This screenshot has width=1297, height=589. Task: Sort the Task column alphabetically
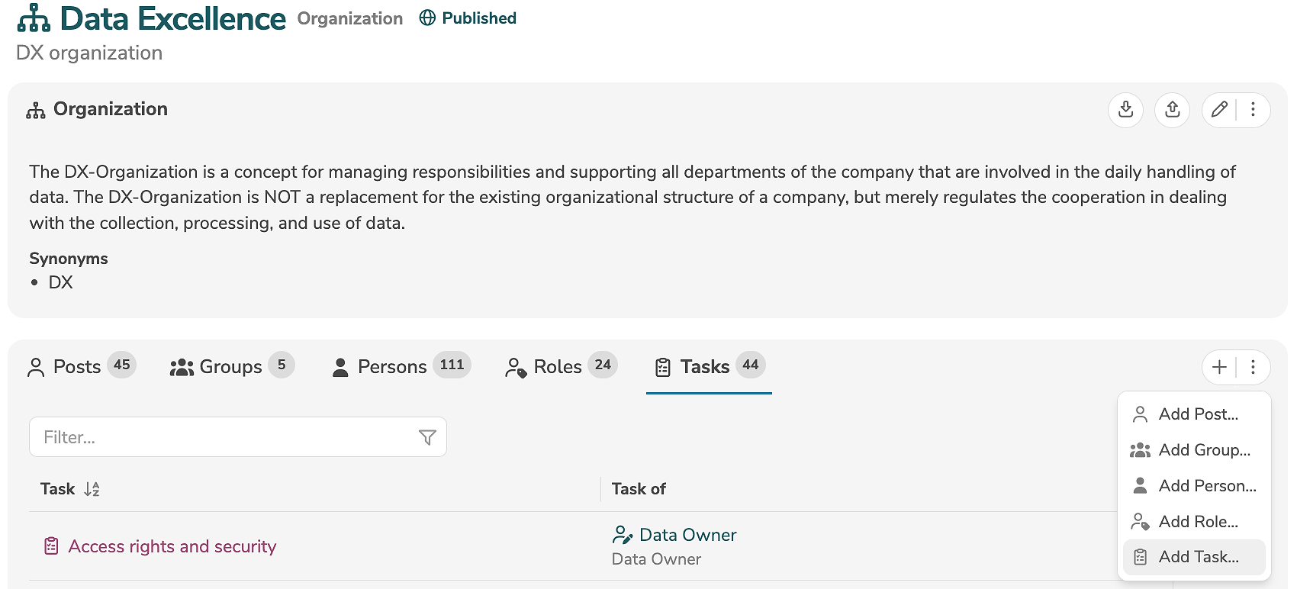coord(92,489)
